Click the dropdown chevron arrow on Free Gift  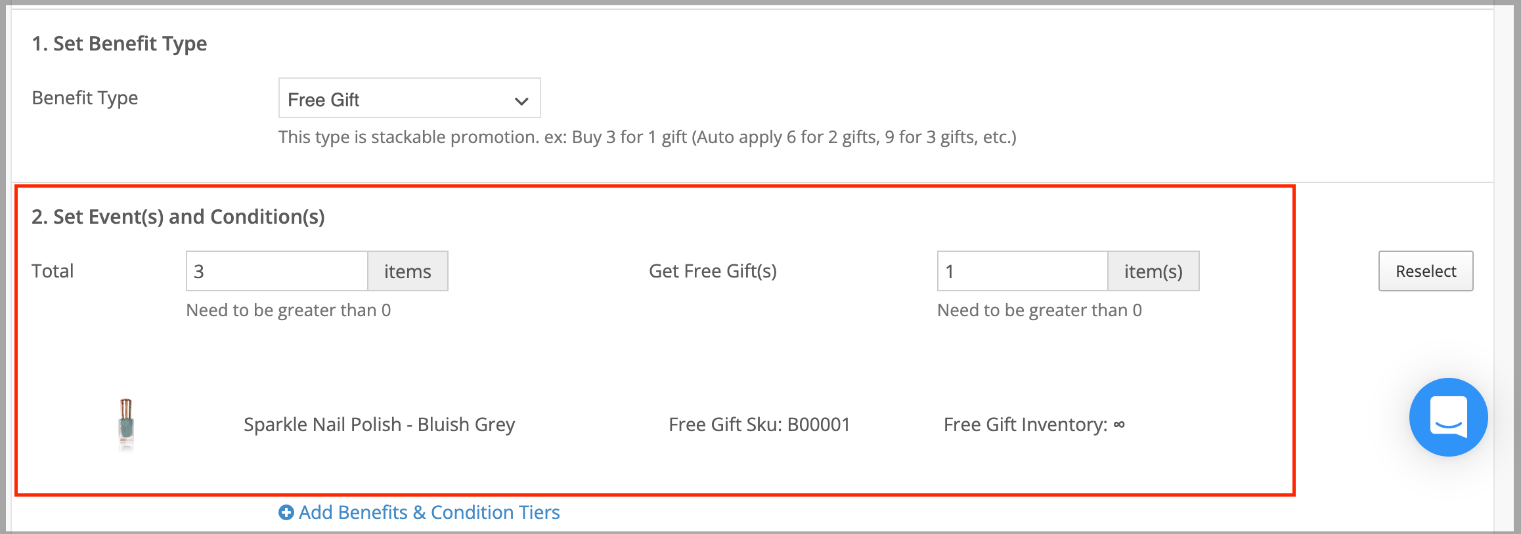(521, 101)
